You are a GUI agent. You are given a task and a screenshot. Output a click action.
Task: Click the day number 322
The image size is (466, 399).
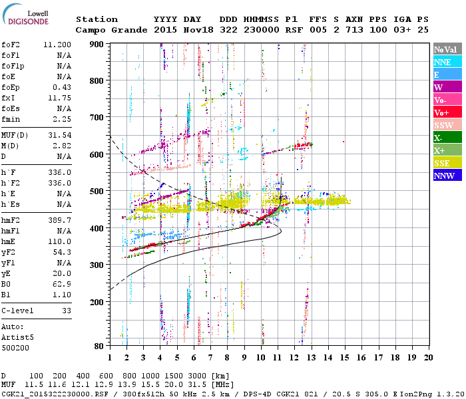tap(228, 30)
